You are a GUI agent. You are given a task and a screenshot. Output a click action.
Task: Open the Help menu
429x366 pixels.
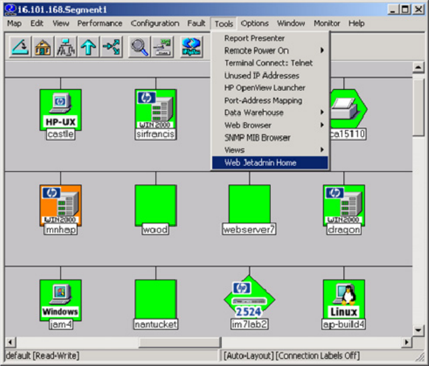[356, 24]
